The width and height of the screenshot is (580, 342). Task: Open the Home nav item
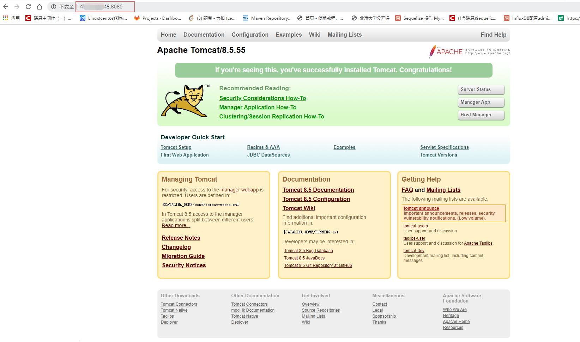[168, 35]
